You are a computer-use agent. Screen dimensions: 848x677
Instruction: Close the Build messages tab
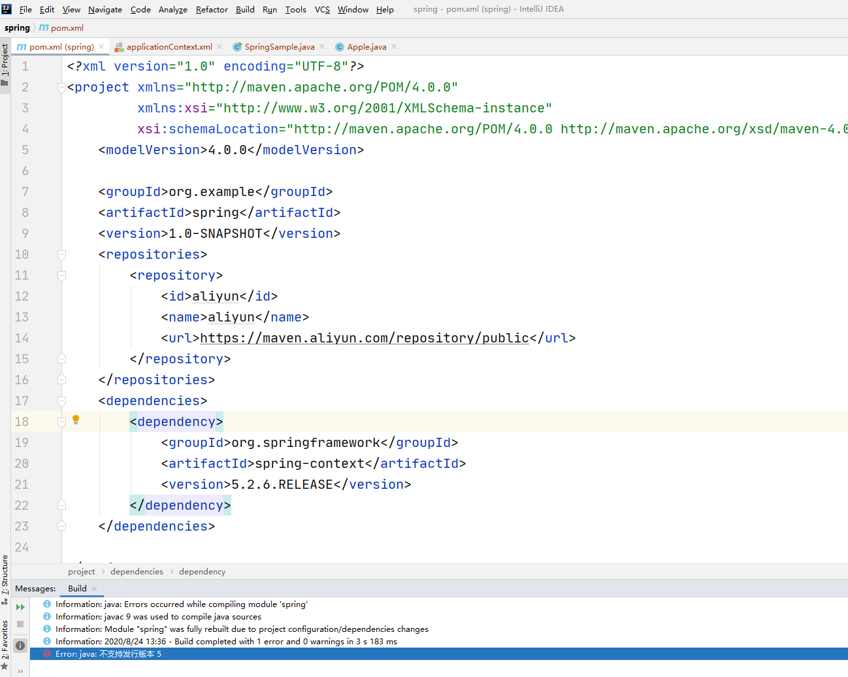tap(94, 589)
